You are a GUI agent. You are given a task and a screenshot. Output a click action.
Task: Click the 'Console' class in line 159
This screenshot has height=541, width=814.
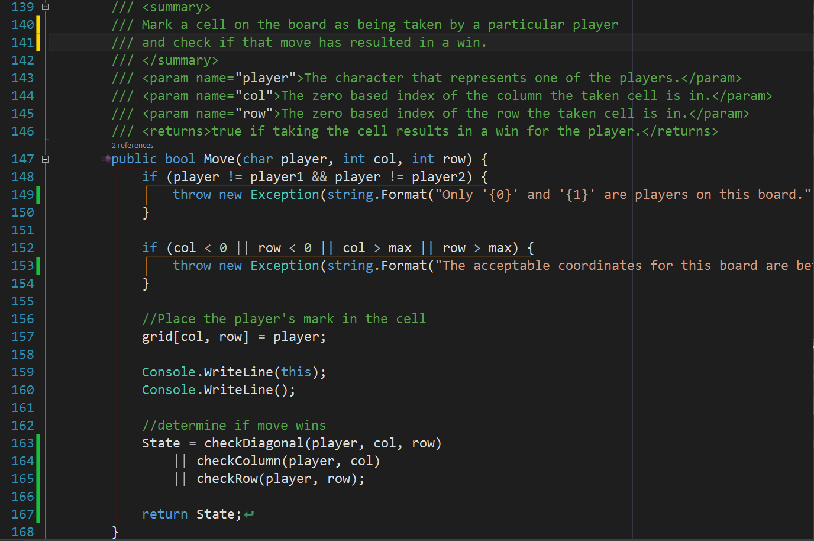pos(169,372)
